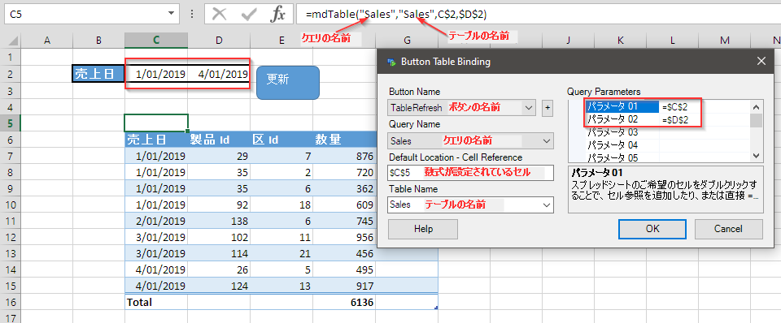
Task: Select column C header
Action: point(156,41)
